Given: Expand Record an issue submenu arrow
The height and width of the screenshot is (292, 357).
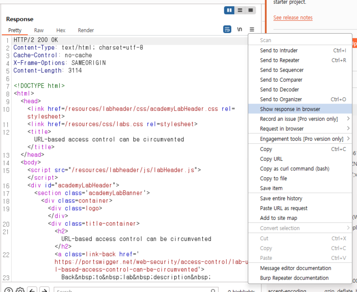Looking at the screenshot, I should click(x=348, y=119).
